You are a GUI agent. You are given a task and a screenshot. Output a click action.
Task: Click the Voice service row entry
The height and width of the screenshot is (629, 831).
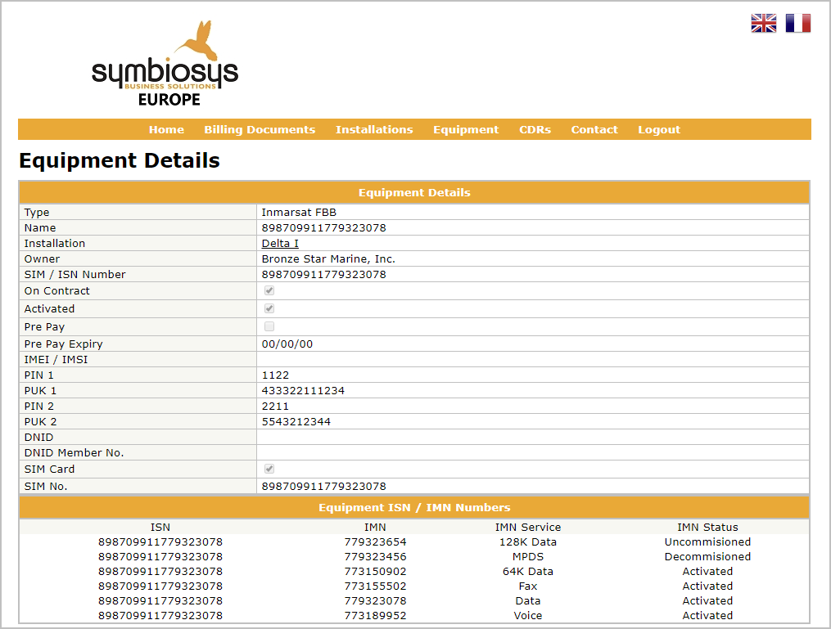[528, 616]
